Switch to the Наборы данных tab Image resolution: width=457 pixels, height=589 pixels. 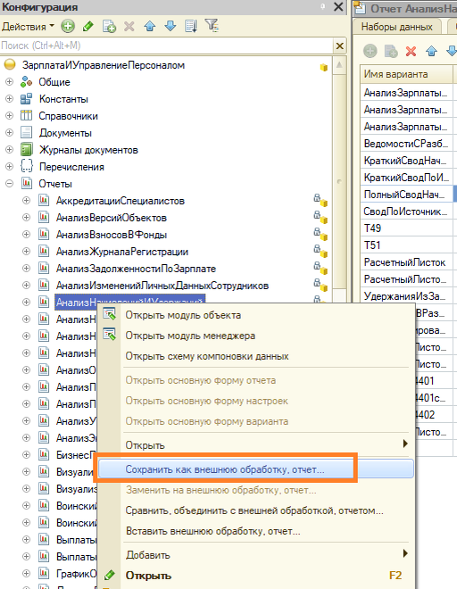pos(397,27)
